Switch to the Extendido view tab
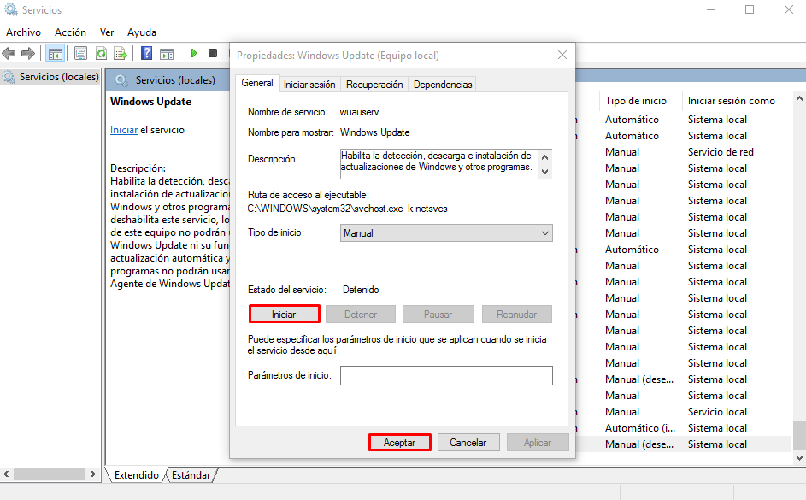The width and height of the screenshot is (806, 500). (x=137, y=475)
